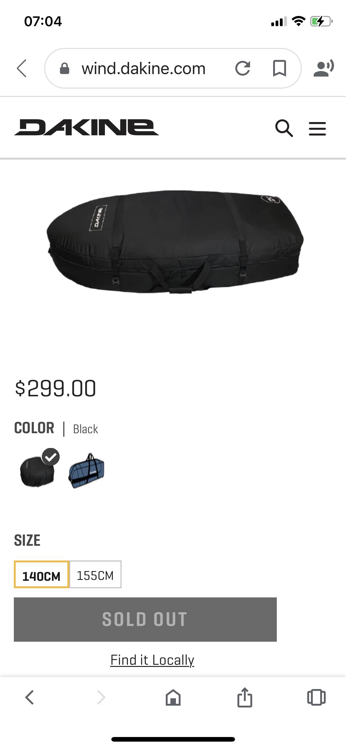Navigate forward with bottom toolbar arrow
This screenshot has height=749, width=346.
(101, 697)
